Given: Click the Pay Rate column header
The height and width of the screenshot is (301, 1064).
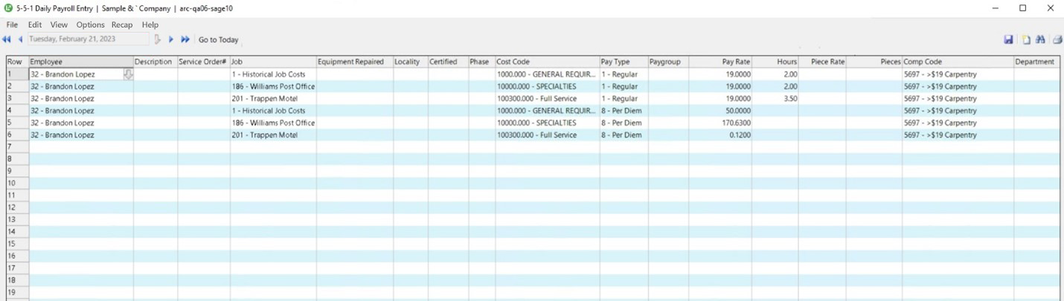Looking at the screenshot, I should coord(720,62).
